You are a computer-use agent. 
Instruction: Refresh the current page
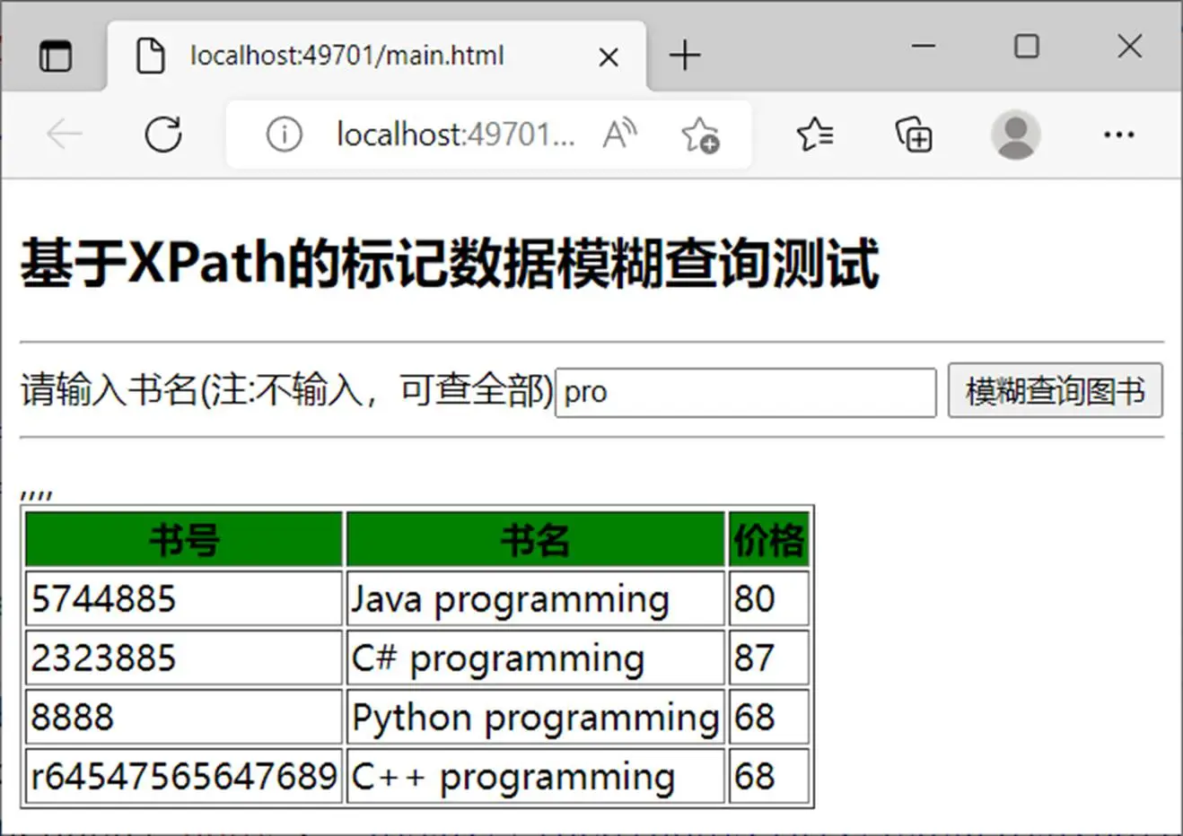click(x=163, y=135)
